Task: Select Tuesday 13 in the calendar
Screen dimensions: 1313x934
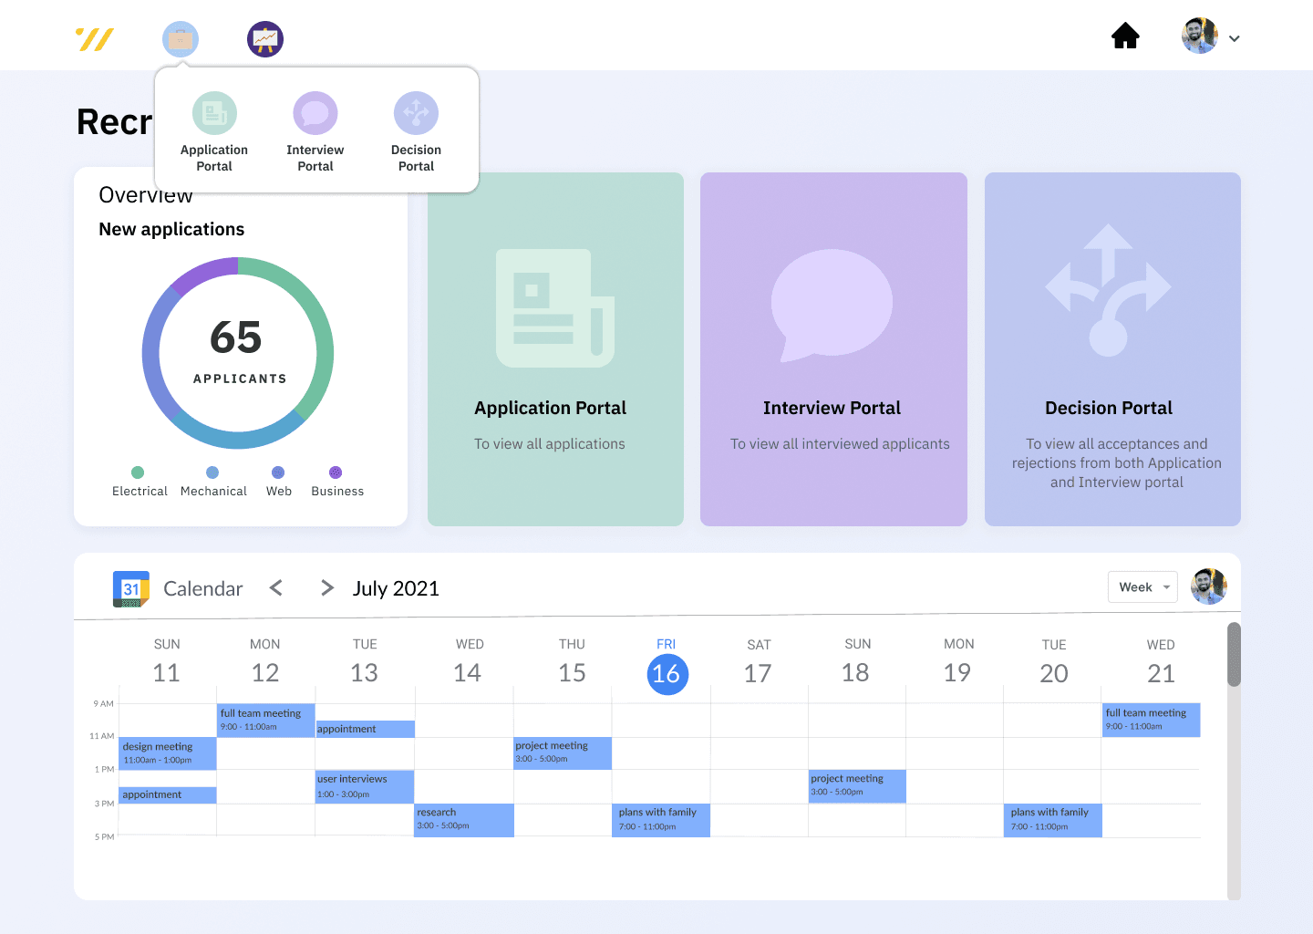Action: [365, 673]
